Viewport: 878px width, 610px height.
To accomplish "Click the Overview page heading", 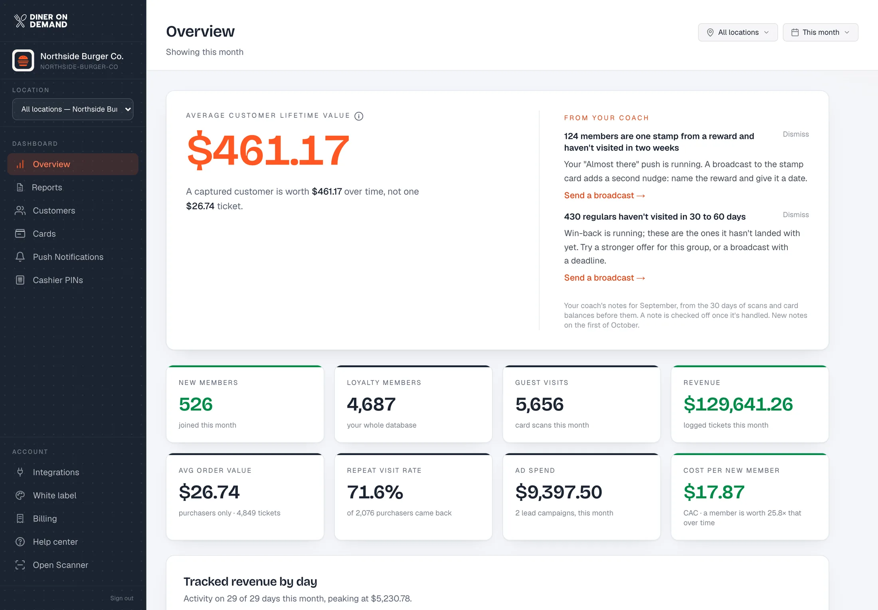I will point(200,31).
